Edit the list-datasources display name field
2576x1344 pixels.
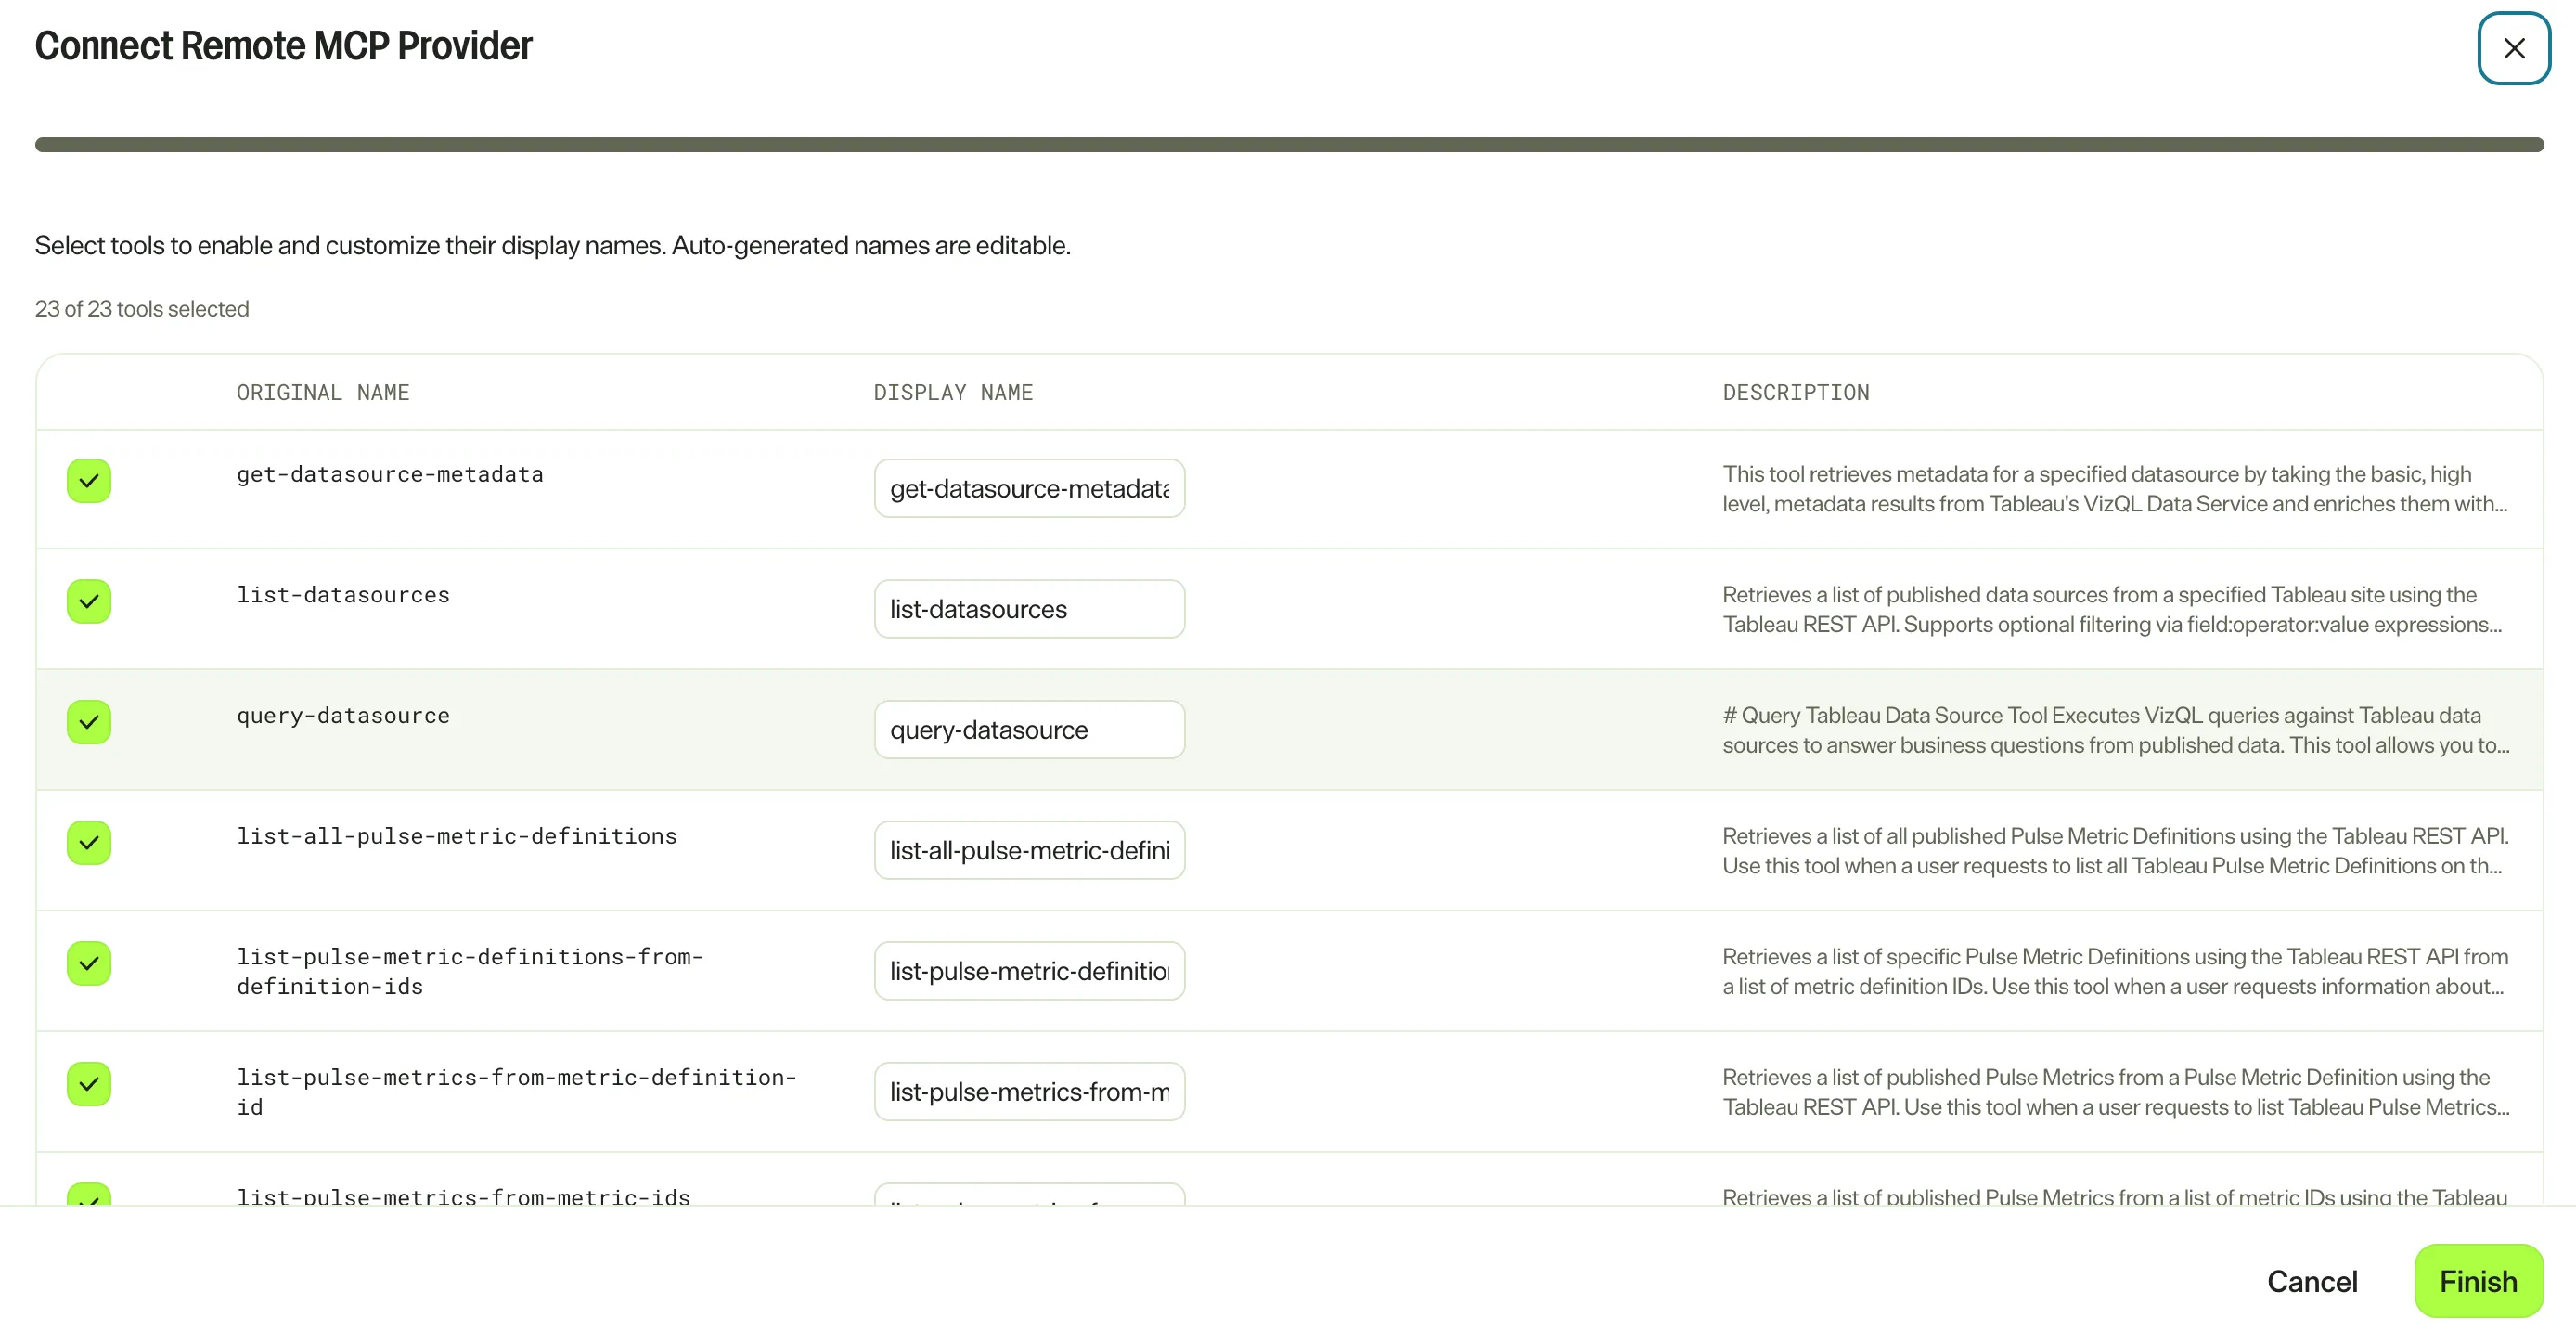(x=1029, y=609)
